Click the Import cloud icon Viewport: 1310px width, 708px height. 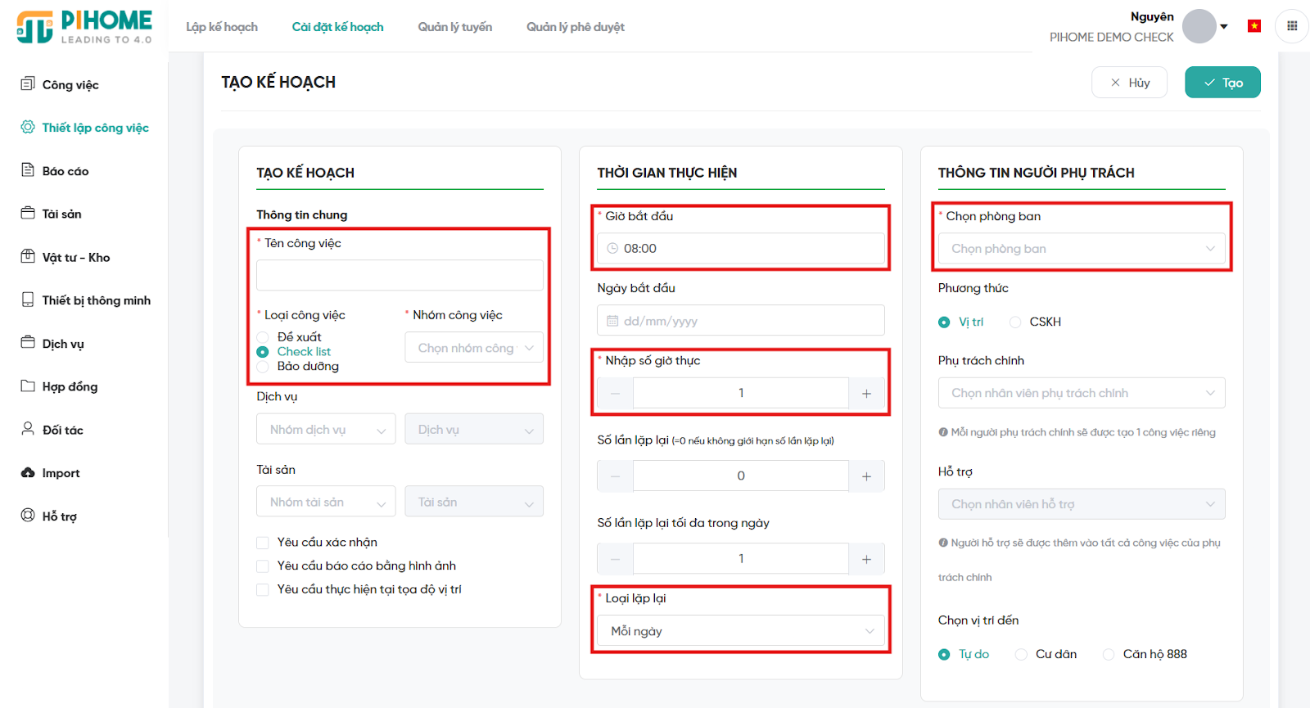pyautogui.click(x=28, y=472)
